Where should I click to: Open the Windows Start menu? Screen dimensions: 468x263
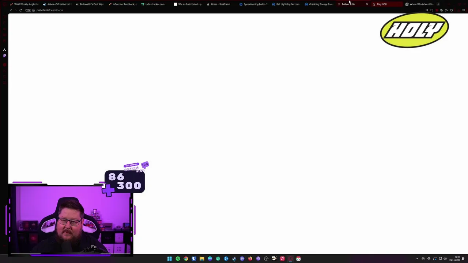(170, 259)
